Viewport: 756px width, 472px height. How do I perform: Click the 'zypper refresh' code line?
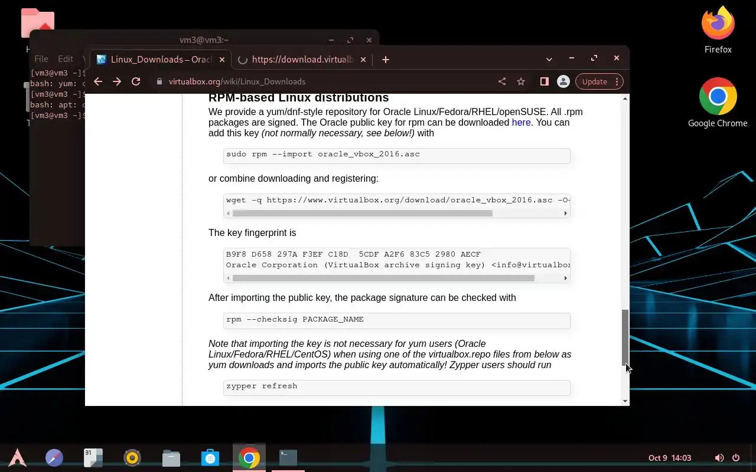tap(262, 386)
